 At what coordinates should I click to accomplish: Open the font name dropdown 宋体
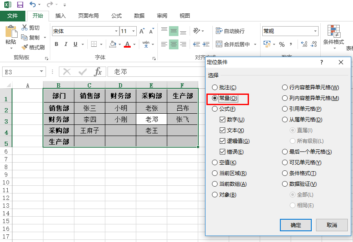click(116, 31)
